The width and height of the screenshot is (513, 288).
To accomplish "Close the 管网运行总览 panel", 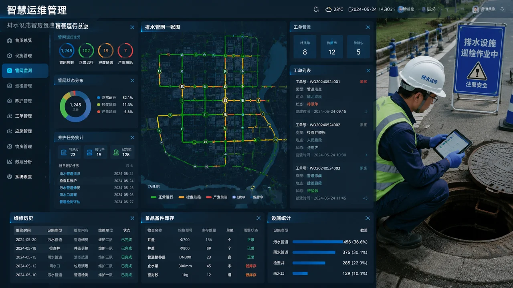I will click(x=132, y=27).
